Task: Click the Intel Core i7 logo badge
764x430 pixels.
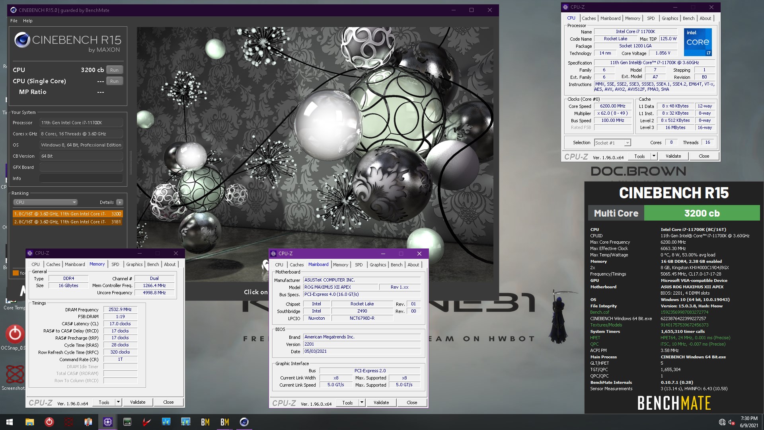Action: click(x=698, y=42)
